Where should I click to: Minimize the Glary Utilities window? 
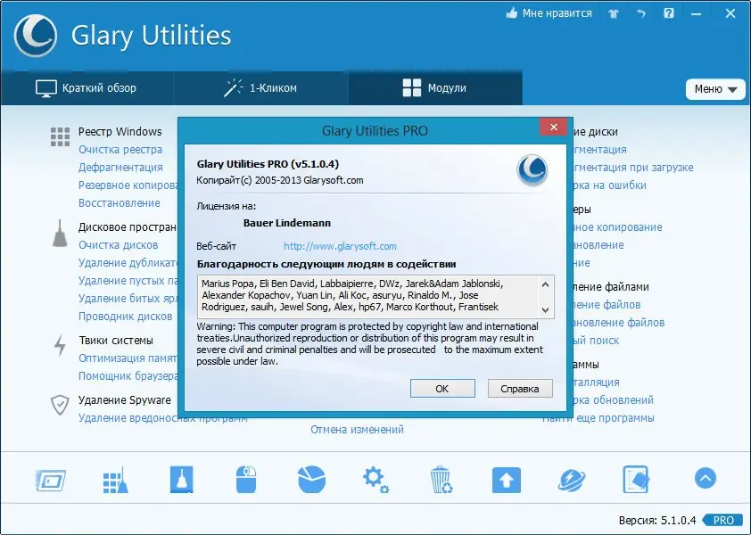pos(696,14)
